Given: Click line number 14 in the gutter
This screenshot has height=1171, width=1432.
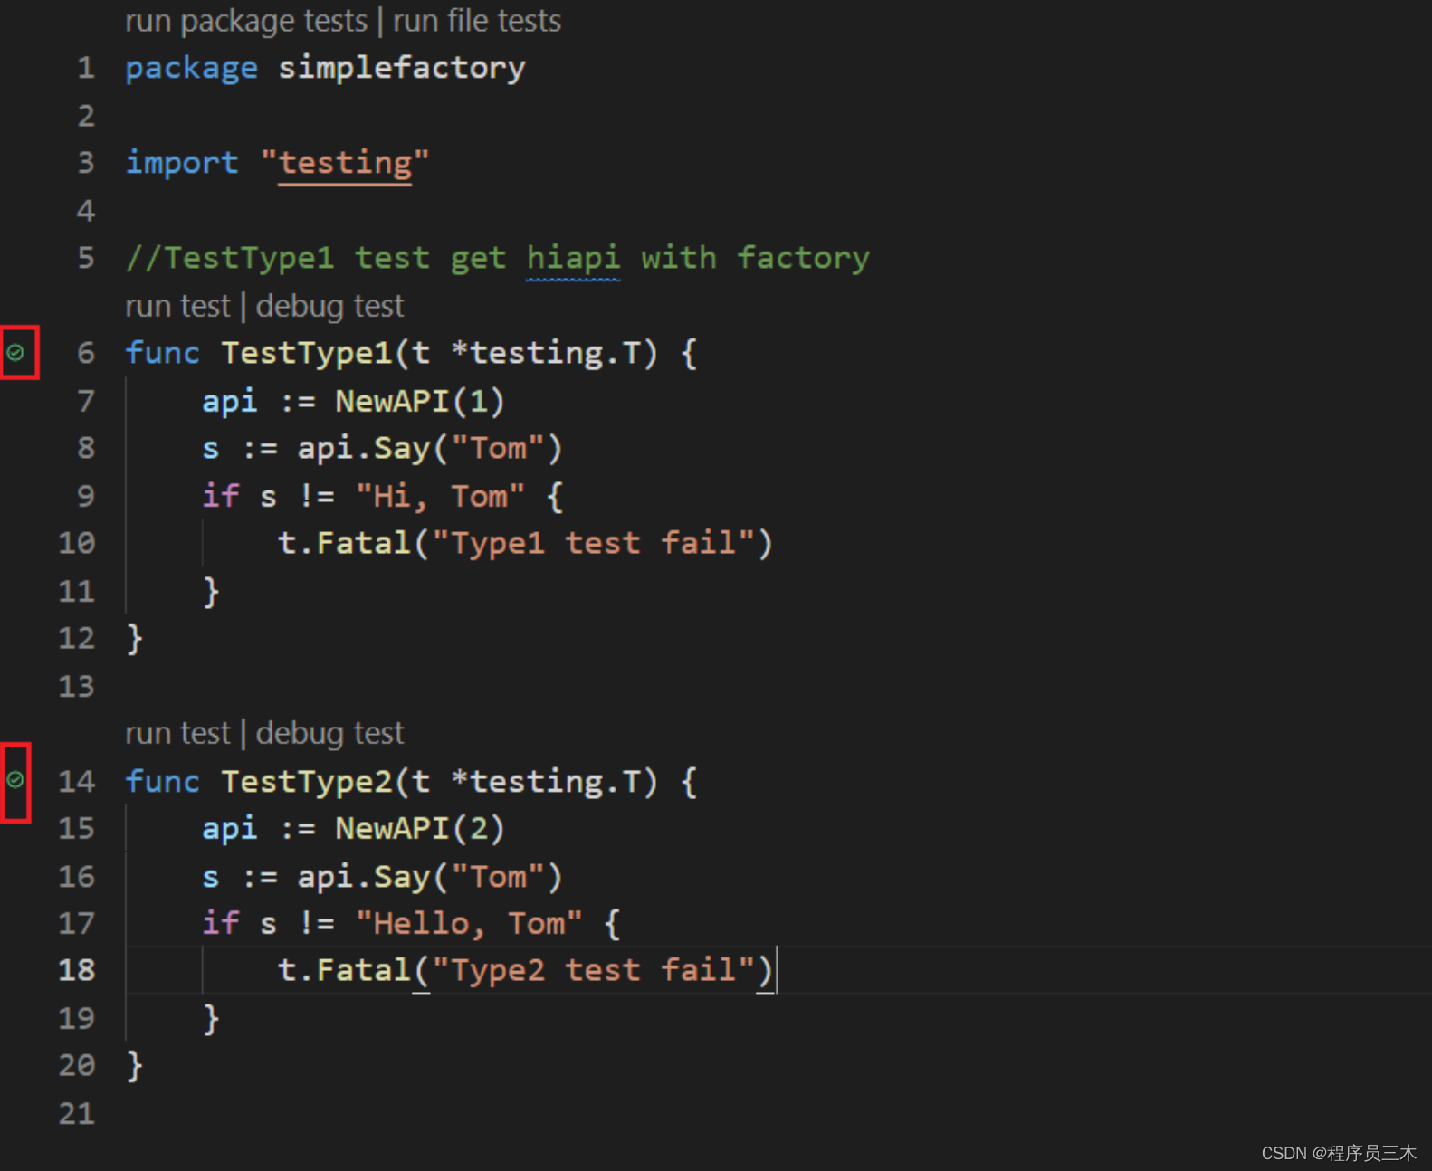Looking at the screenshot, I should pos(77,781).
